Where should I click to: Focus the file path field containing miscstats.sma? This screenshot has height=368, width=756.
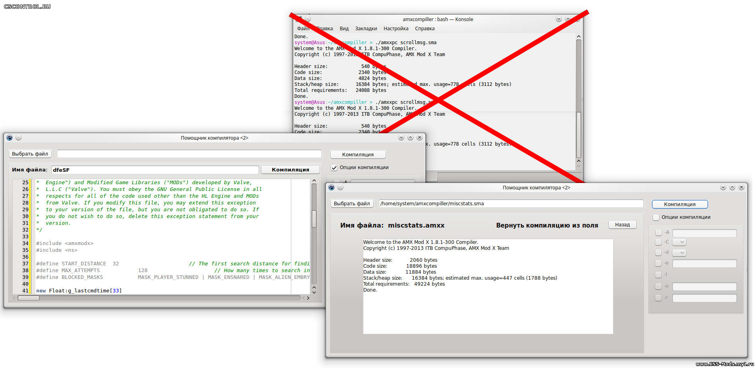(511, 204)
